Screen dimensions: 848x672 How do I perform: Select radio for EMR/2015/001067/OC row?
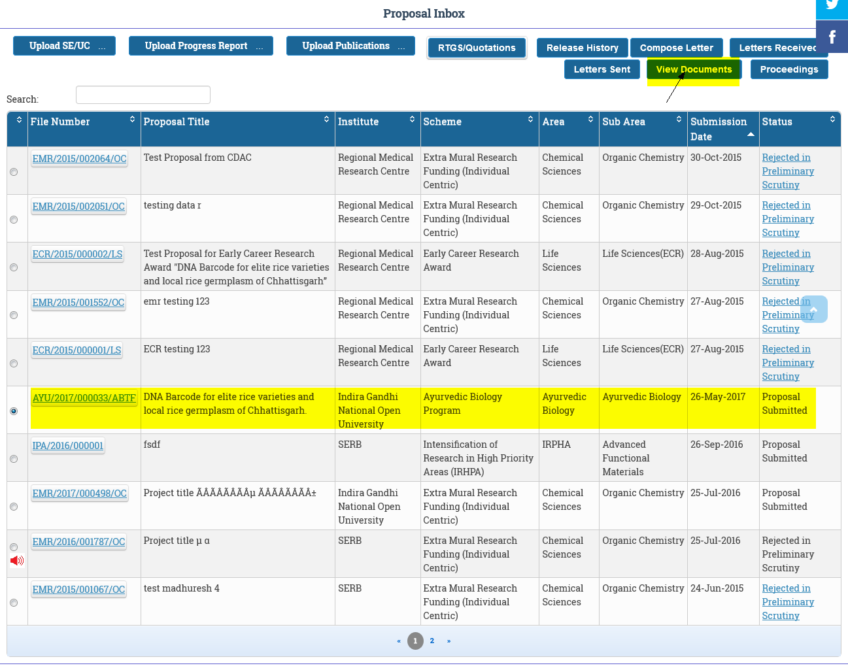pos(14,603)
